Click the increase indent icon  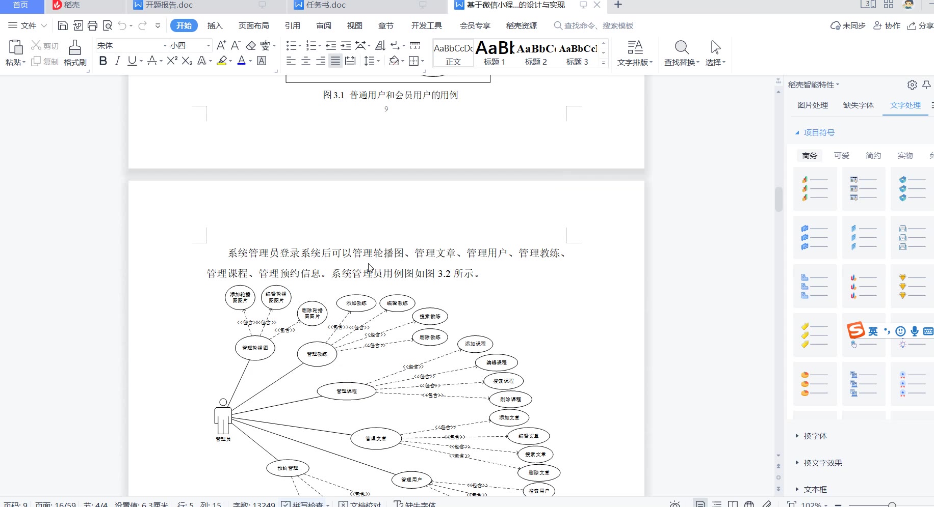[x=346, y=46]
